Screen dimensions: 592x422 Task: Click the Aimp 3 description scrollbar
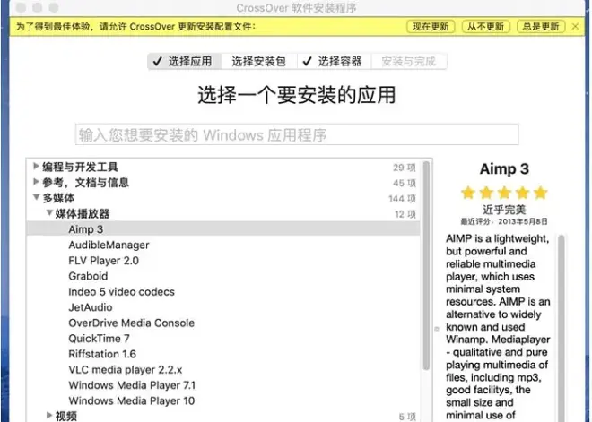click(x=562, y=328)
